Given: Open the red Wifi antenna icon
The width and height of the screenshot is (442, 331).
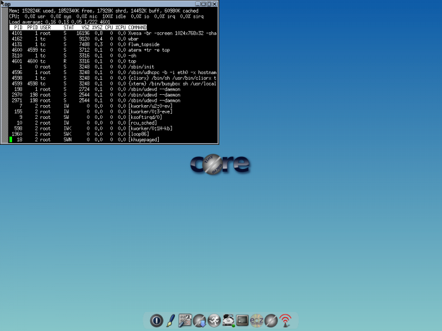Looking at the screenshot, I should click(x=285, y=321).
